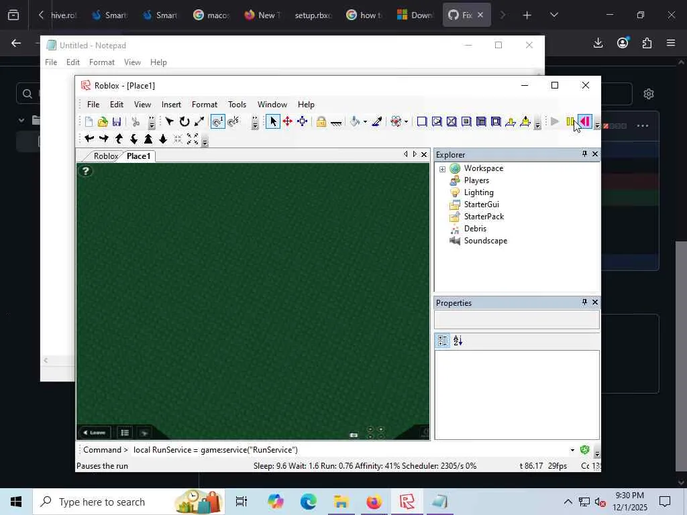Open the Roblox Insert menu
Image resolution: width=687 pixels, height=515 pixels.
(171, 104)
